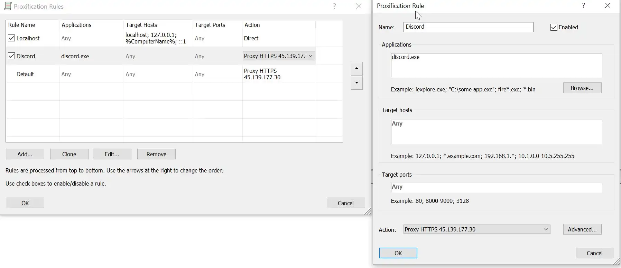Viewport: 621px width, 268px height.
Task: Click the Name field containing Discord
Action: pos(468,27)
